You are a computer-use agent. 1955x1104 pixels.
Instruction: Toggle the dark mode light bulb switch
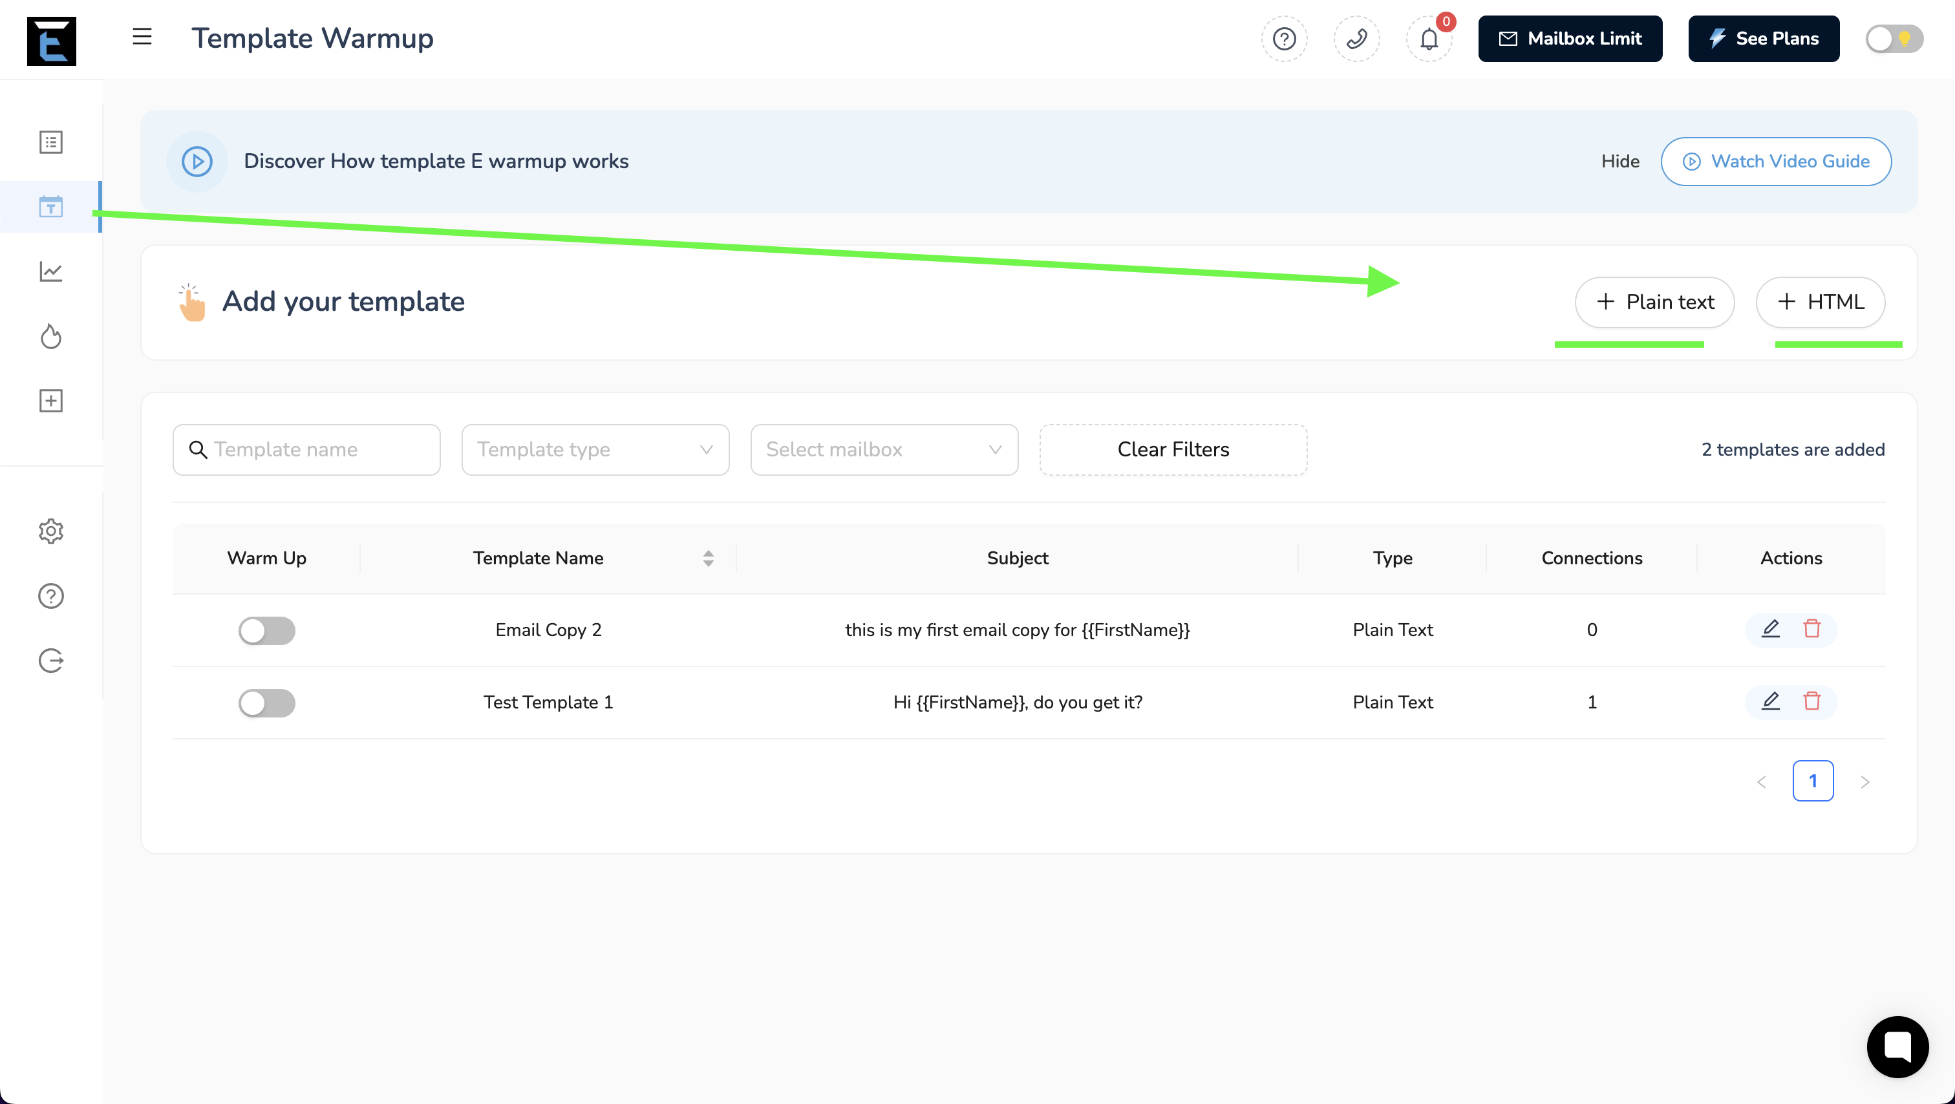pyautogui.click(x=1894, y=39)
